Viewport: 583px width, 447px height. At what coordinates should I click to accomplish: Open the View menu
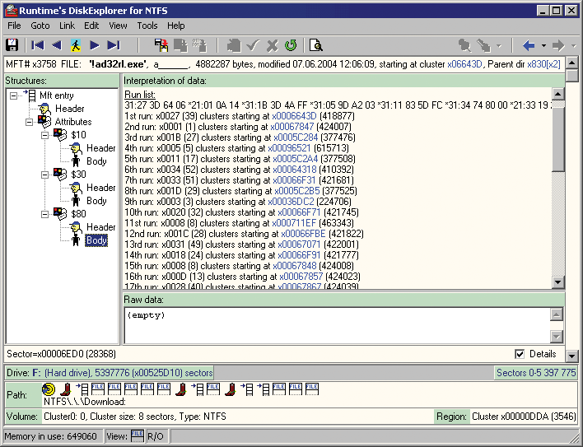(118, 26)
